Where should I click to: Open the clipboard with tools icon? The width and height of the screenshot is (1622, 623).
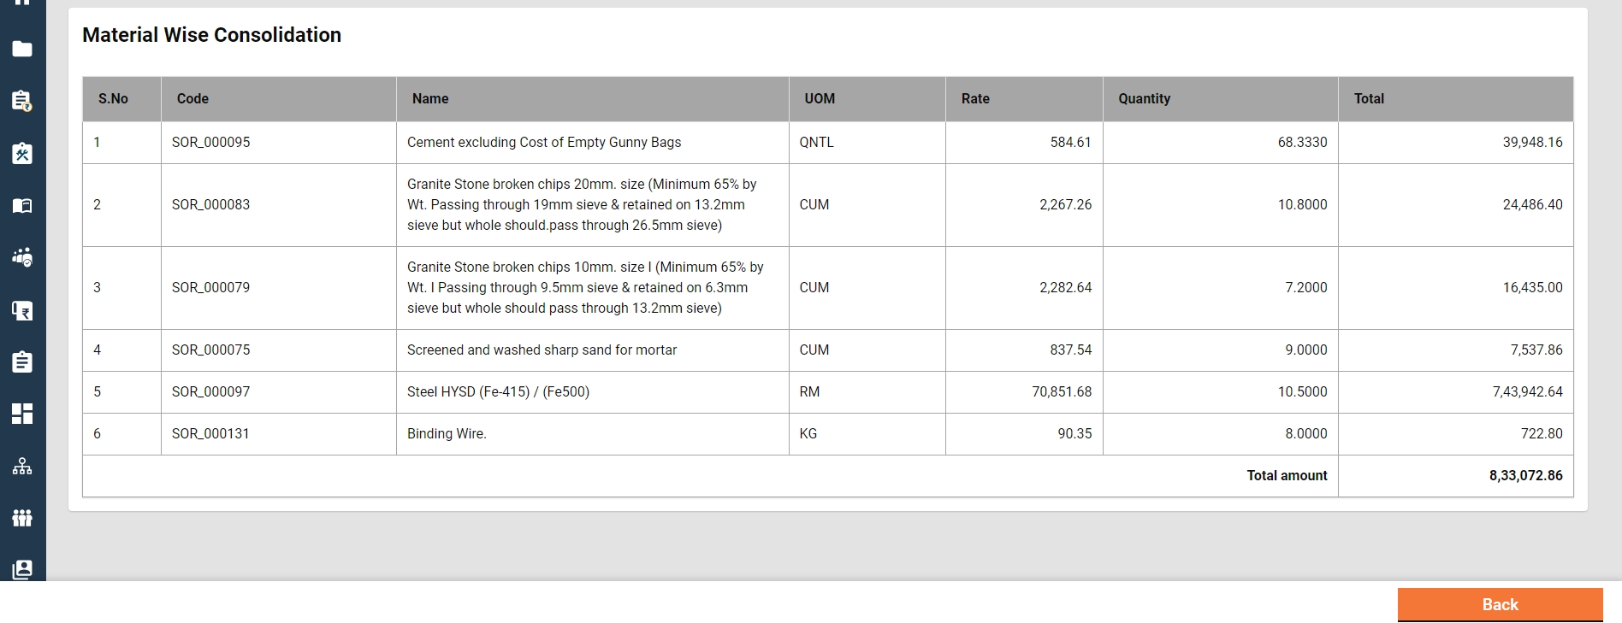pyautogui.click(x=22, y=153)
